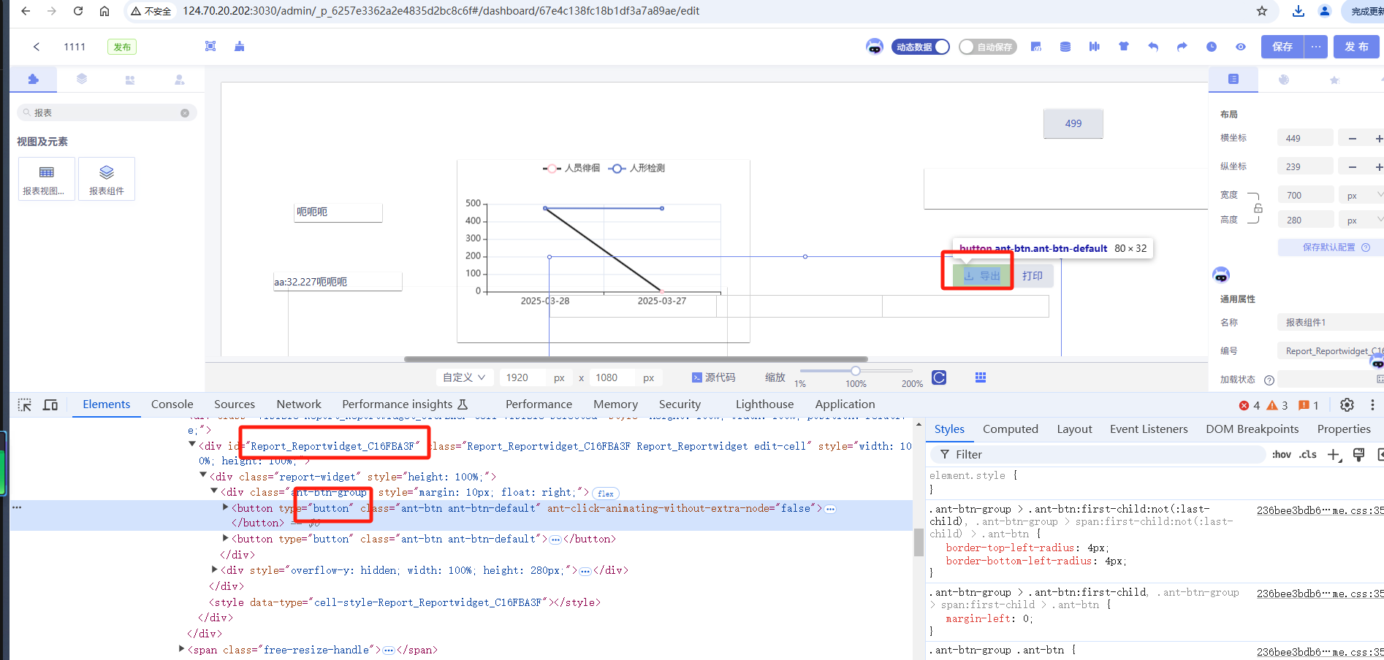Image resolution: width=1384 pixels, height=660 pixels.
Task: Open the DevTools Network tab
Action: click(x=299, y=404)
